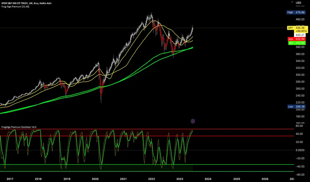Click the −20.00 oscillator scale value
This screenshot has height=182, width=310.
coord(300,158)
